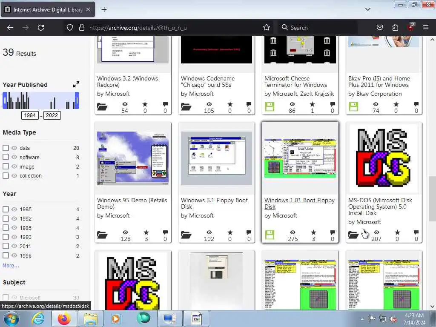Viewport: 436px width, 327px height.
Task: Close the Internet Archive tab
Action: point(88,9)
